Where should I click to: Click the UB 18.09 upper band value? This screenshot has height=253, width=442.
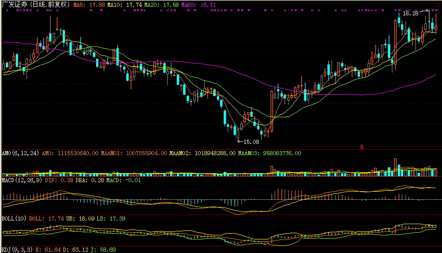[x=76, y=218]
